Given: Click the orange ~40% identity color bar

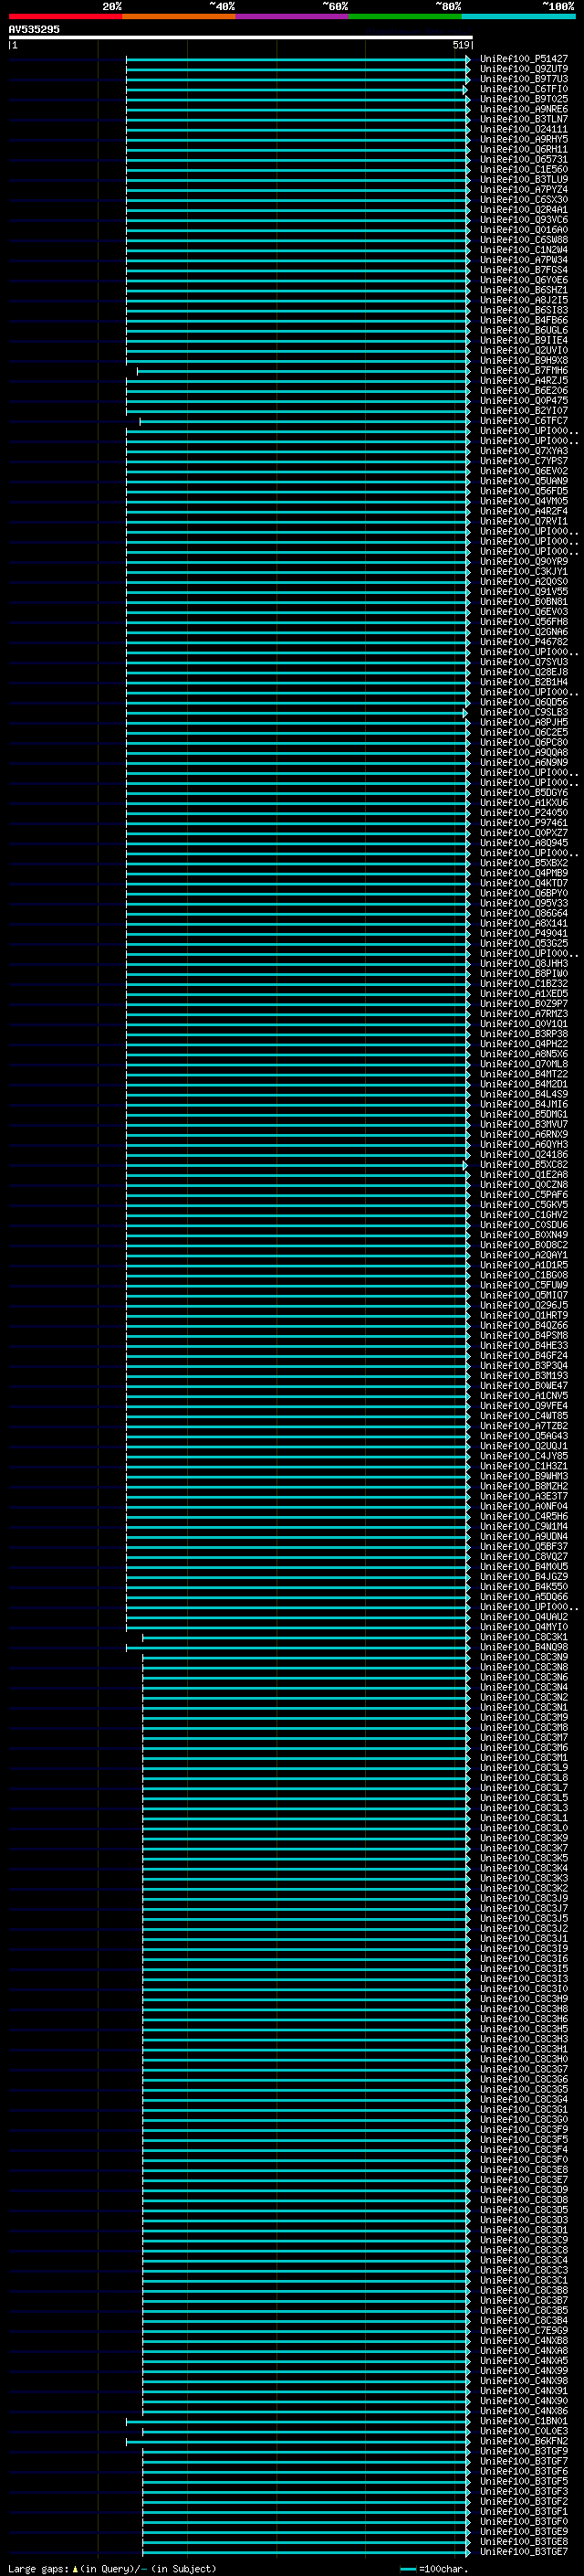Looking at the screenshot, I should pyautogui.click(x=179, y=16).
